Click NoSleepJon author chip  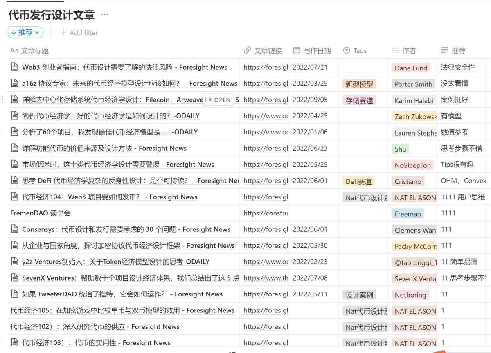point(413,165)
